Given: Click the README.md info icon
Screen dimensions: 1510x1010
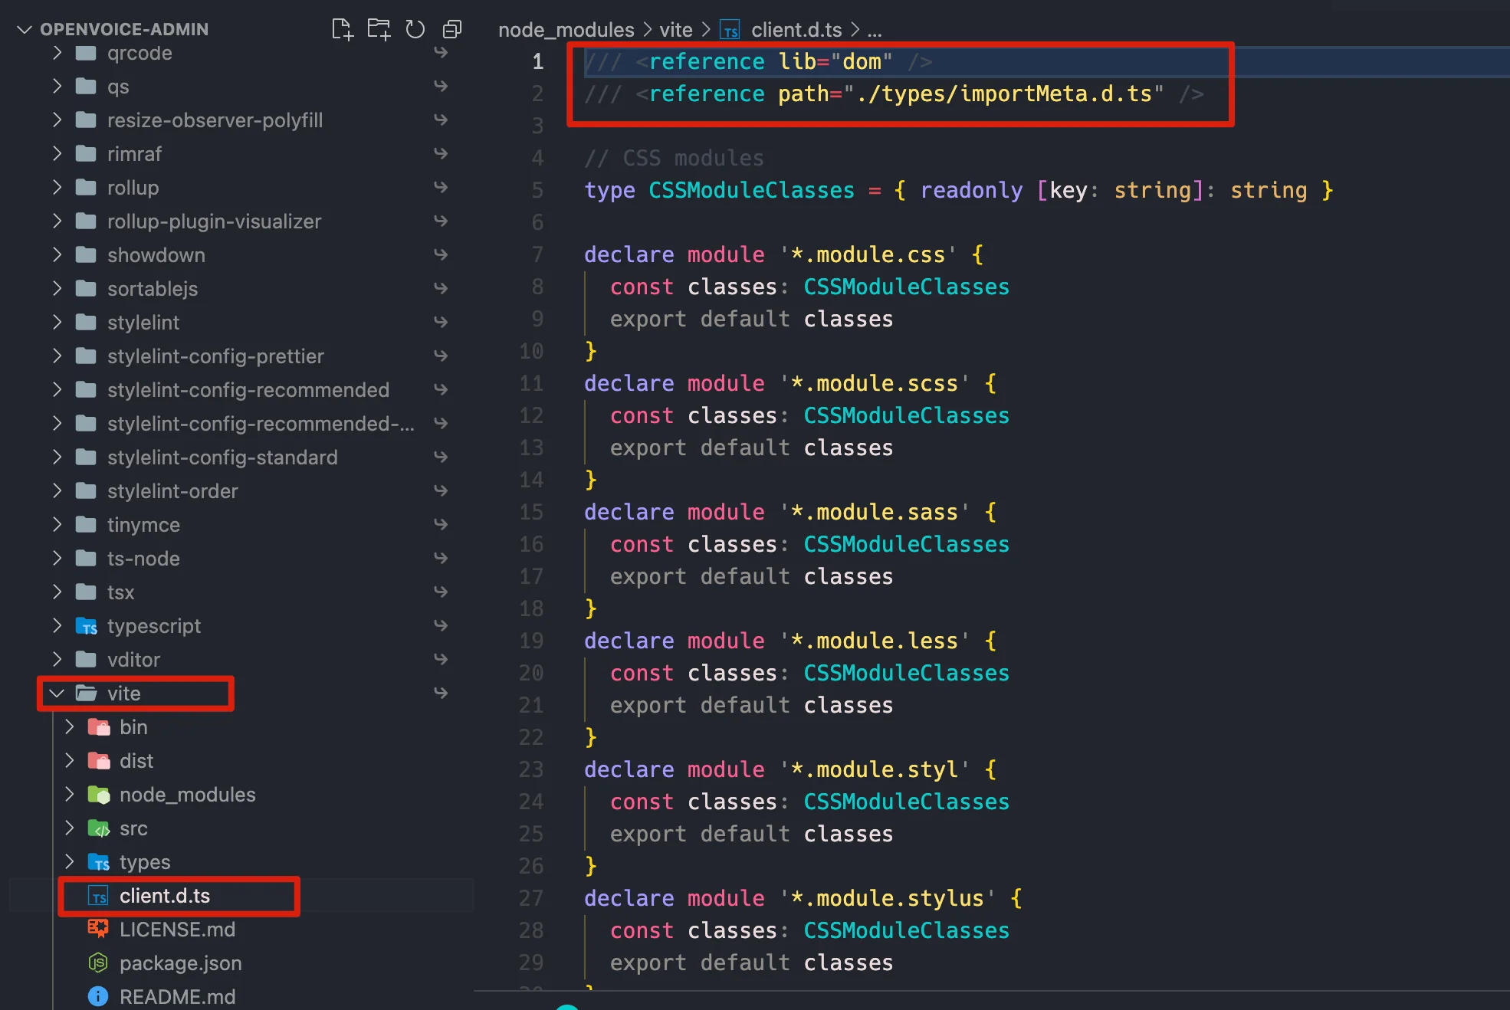Looking at the screenshot, I should point(98,996).
